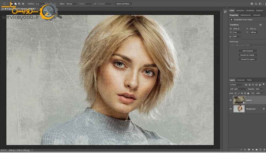The height and width of the screenshot is (153, 266).
Task: Switch to the Properties tab
Action: (234, 15)
